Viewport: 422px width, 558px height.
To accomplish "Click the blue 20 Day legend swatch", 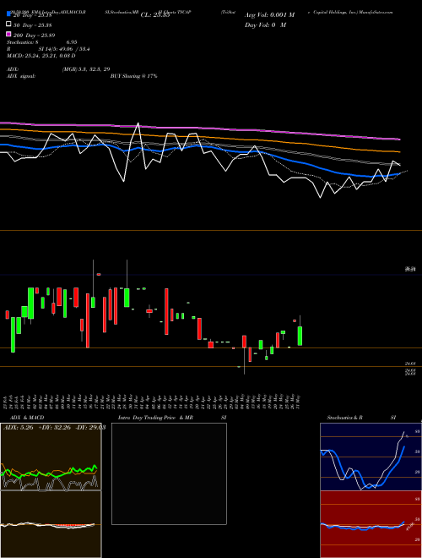I will [x=9, y=14].
